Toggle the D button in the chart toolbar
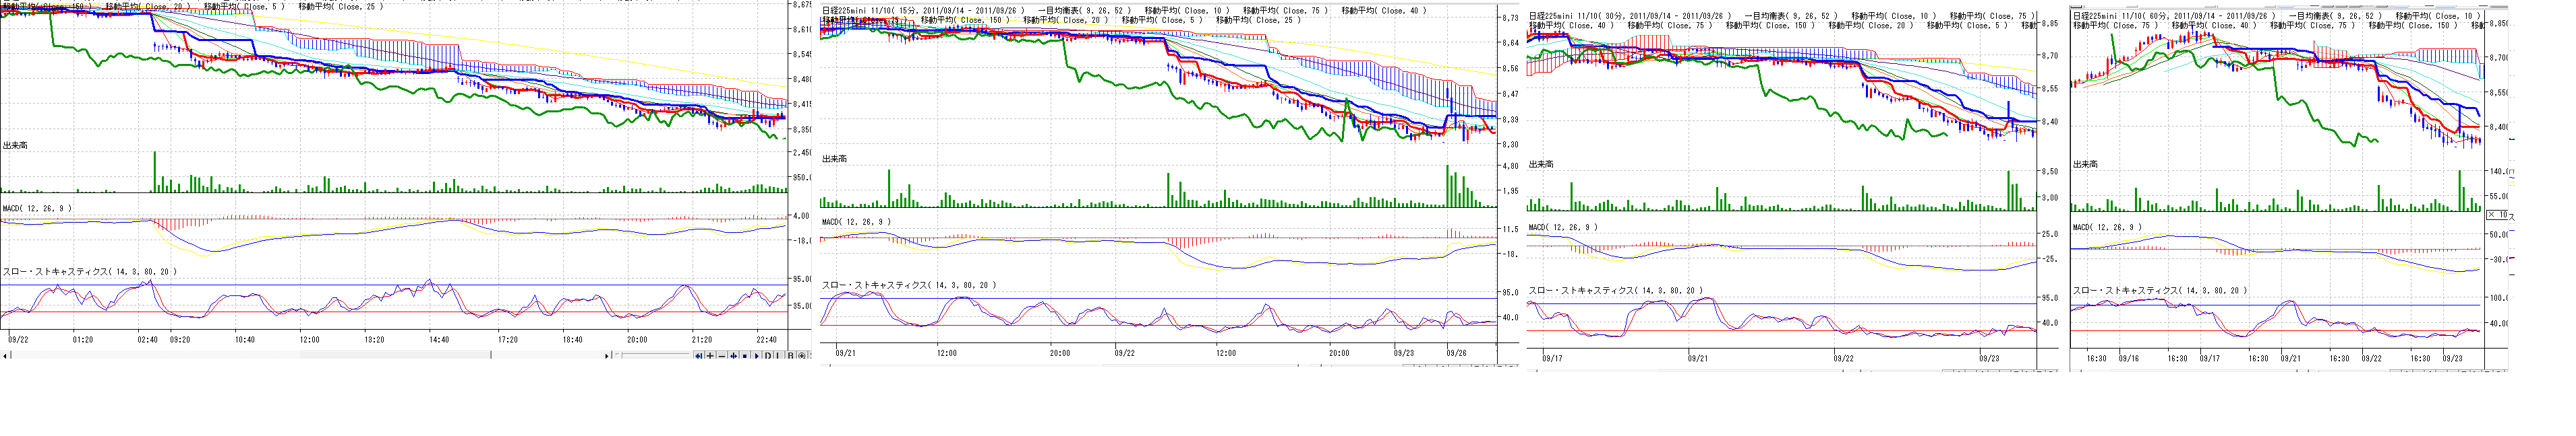 (x=768, y=356)
